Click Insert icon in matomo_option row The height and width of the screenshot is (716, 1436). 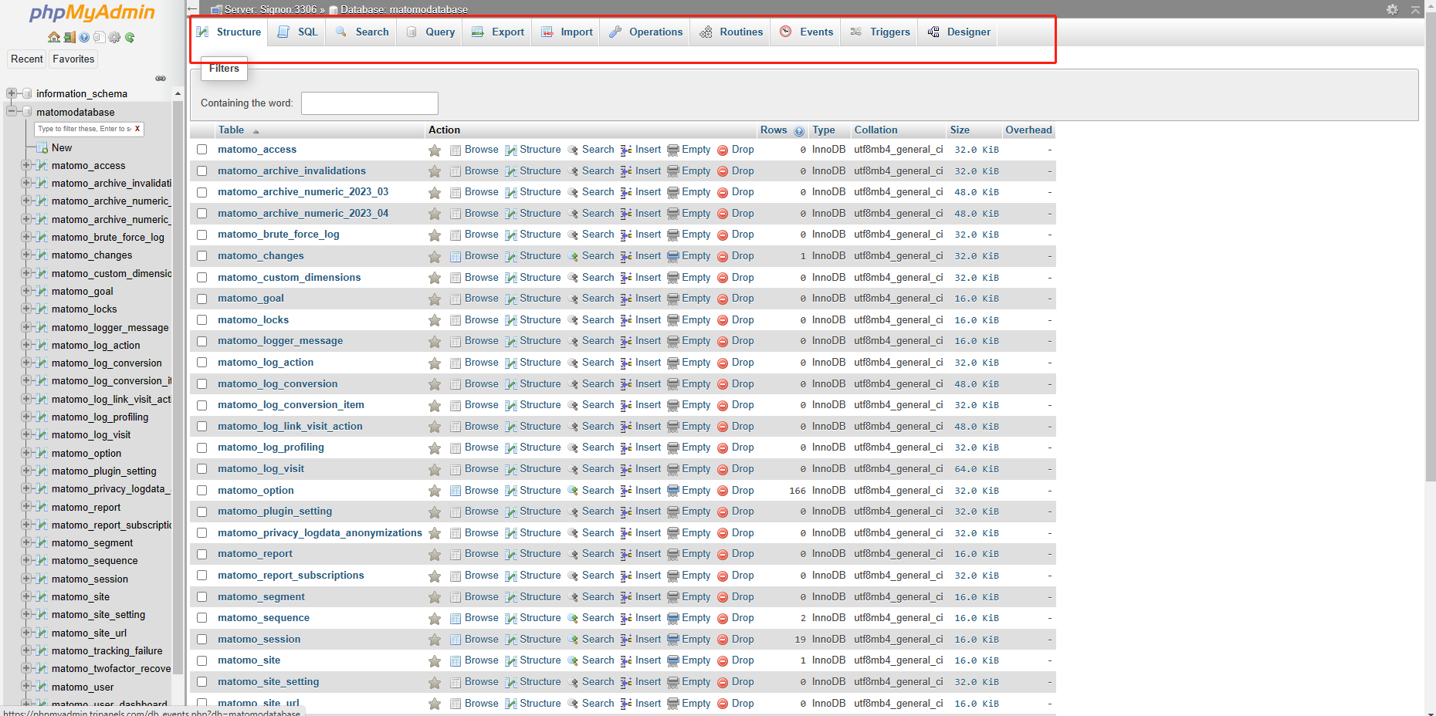(x=626, y=491)
